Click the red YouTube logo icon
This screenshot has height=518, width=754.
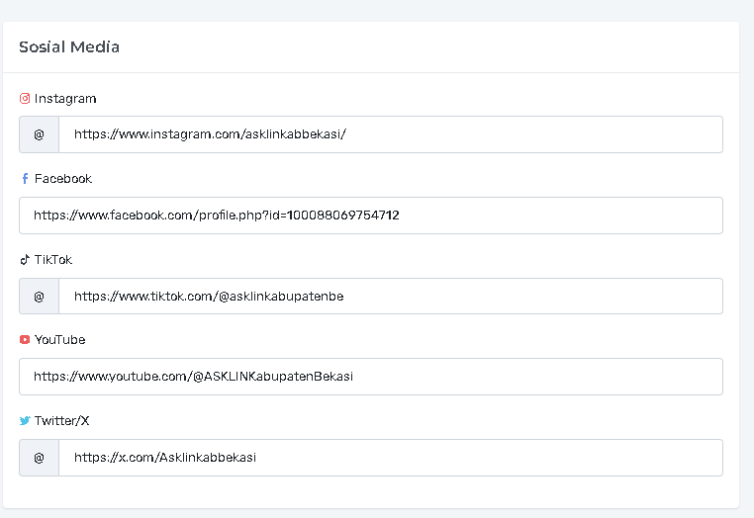tap(25, 340)
